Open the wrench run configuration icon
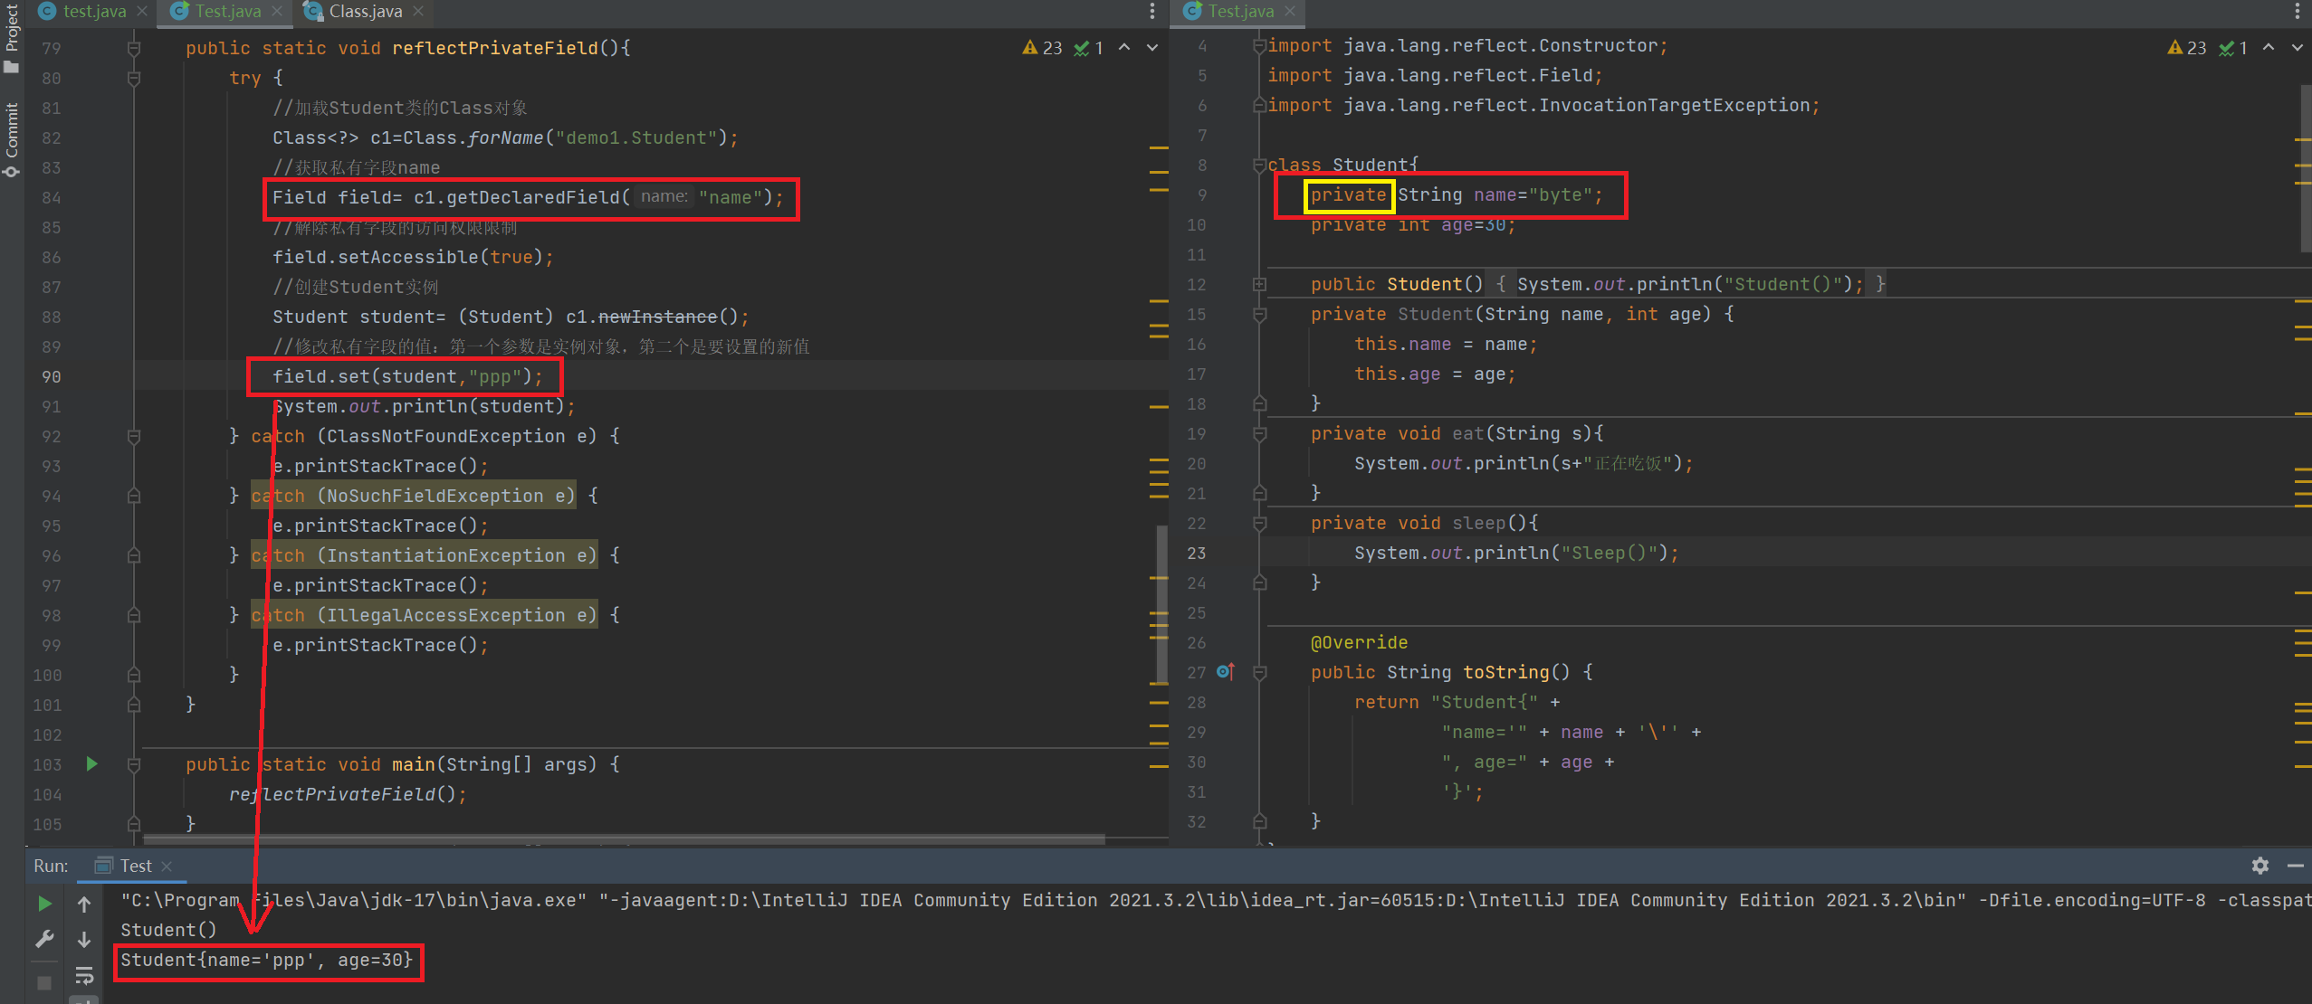The width and height of the screenshot is (2312, 1004). [44, 939]
